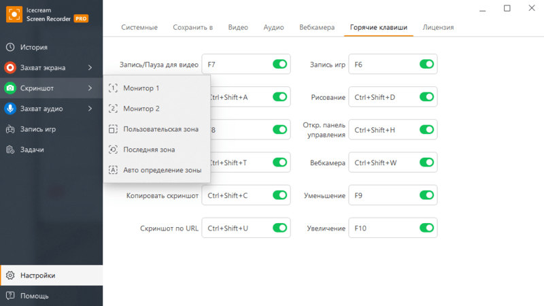The width and height of the screenshot is (544, 306).
Task: Select the Монитор 1 screenshot icon
Action: click(x=113, y=88)
